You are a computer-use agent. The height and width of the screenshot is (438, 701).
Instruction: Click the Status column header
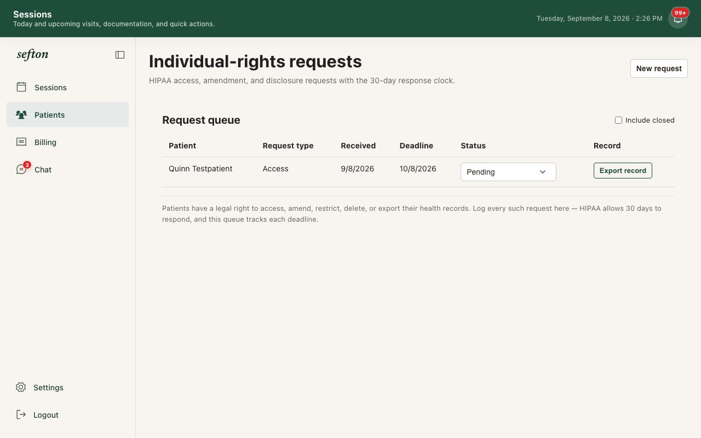[x=473, y=146]
